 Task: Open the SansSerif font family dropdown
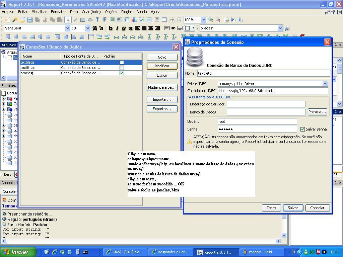click(68, 28)
